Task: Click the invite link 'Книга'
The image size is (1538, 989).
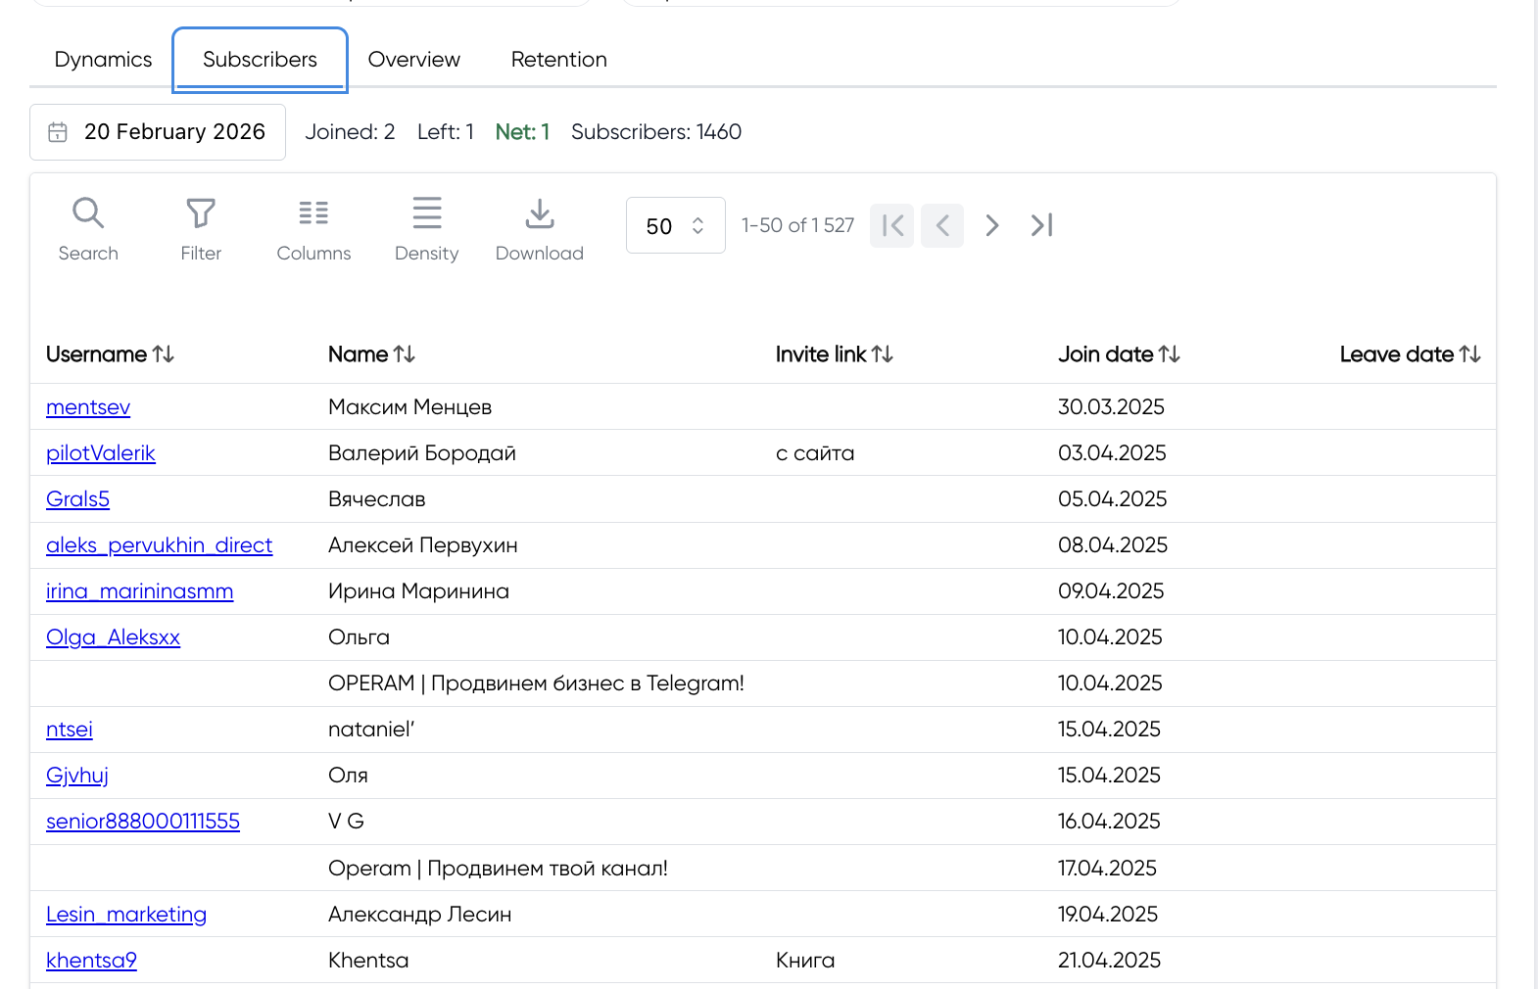Action: tap(805, 961)
